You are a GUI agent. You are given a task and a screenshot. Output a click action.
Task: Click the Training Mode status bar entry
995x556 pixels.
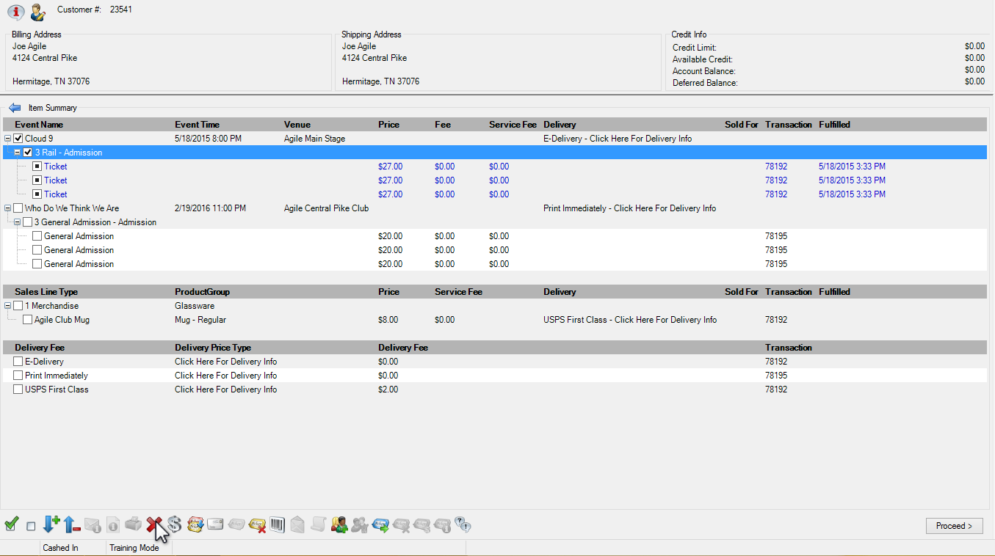(134, 548)
